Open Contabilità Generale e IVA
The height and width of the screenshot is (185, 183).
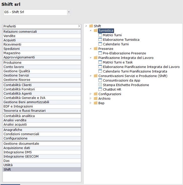pos(24,98)
